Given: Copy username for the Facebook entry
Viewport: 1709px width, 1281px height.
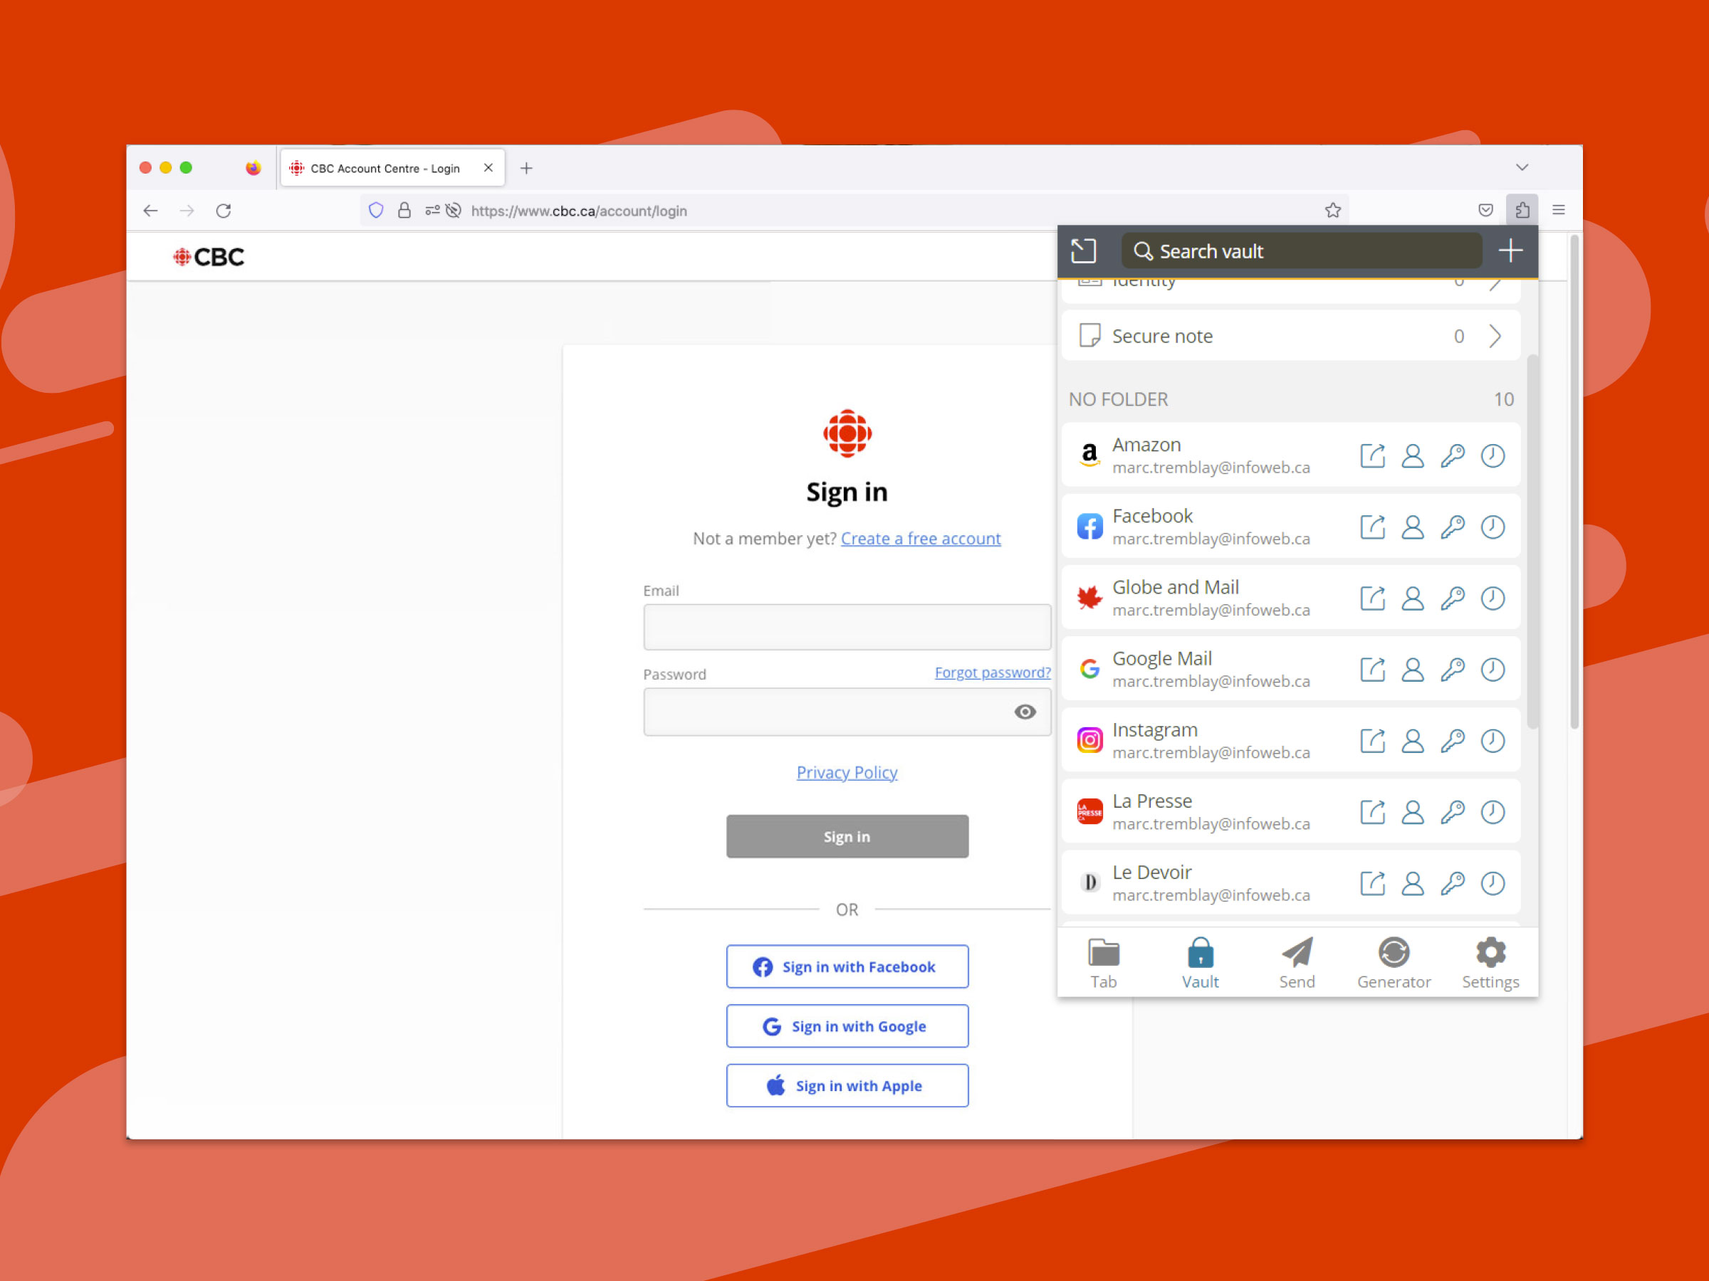Looking at the screenshot, I should click(x=1412, y=527).
